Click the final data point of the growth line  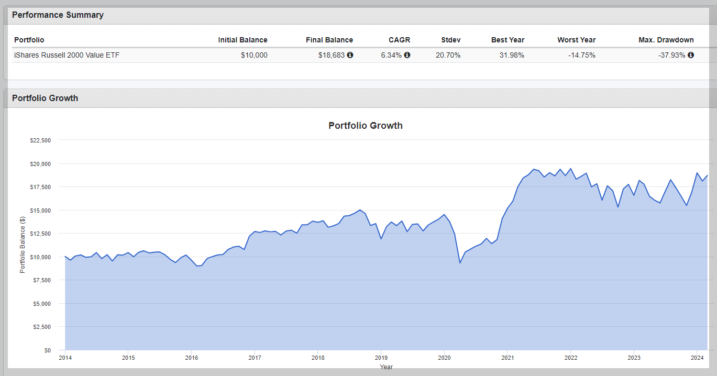pyautogui.click(x=708, y=175)
